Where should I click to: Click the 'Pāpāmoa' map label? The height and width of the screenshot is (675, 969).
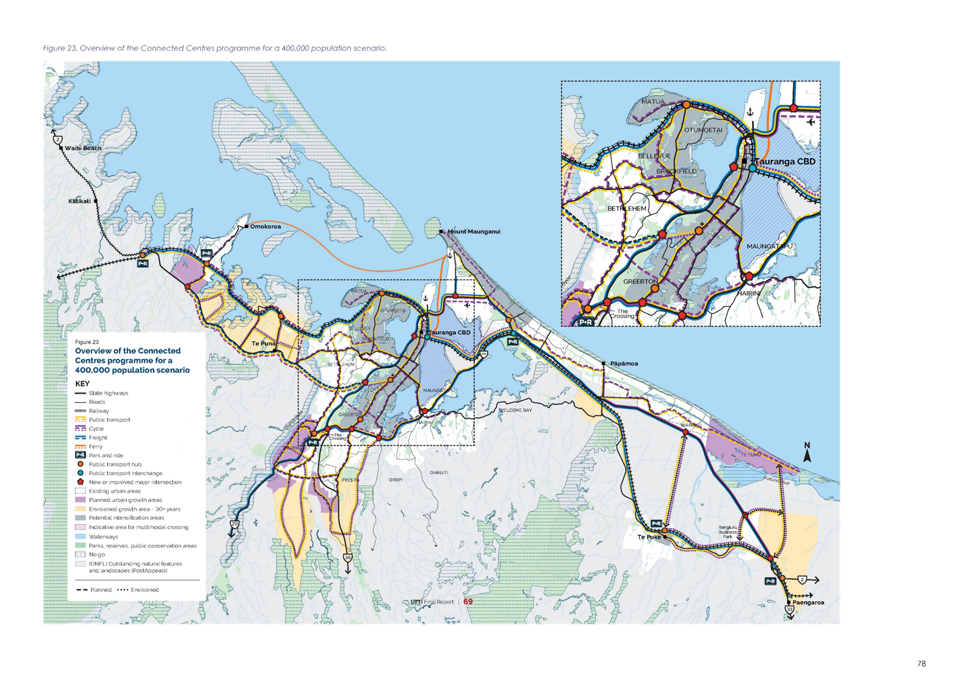(x=624, y=364)
